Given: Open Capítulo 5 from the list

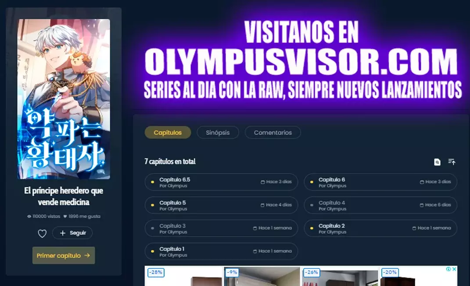Looking at the screenshot, I should pyautogui.click(x=221, y=205).
